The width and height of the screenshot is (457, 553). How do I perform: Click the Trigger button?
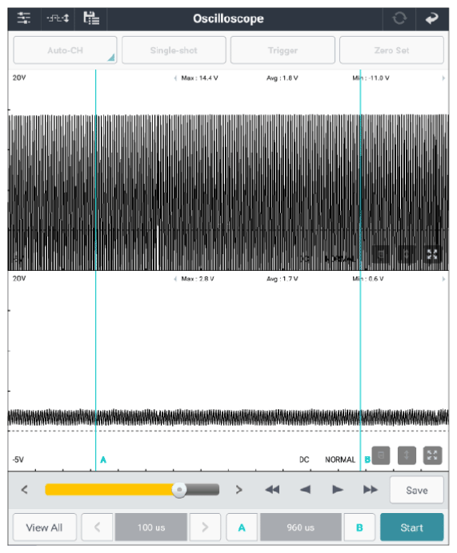coord(283,50)
